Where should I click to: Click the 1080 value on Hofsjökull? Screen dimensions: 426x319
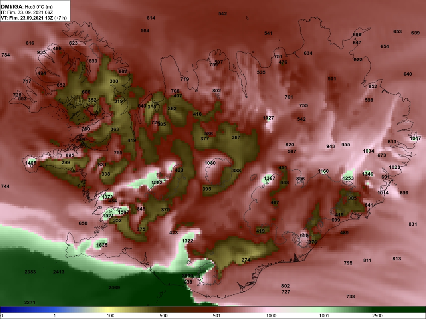coord(210,163)
